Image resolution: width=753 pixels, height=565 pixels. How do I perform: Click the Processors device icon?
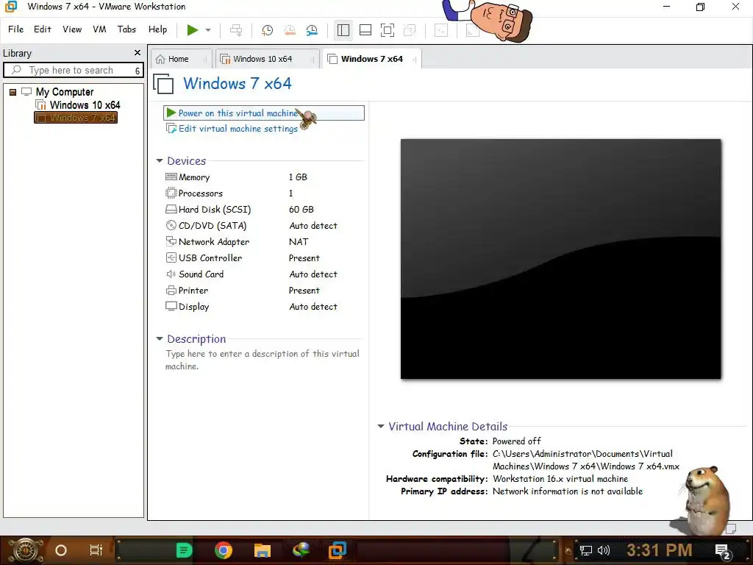(x=171, y=193)
